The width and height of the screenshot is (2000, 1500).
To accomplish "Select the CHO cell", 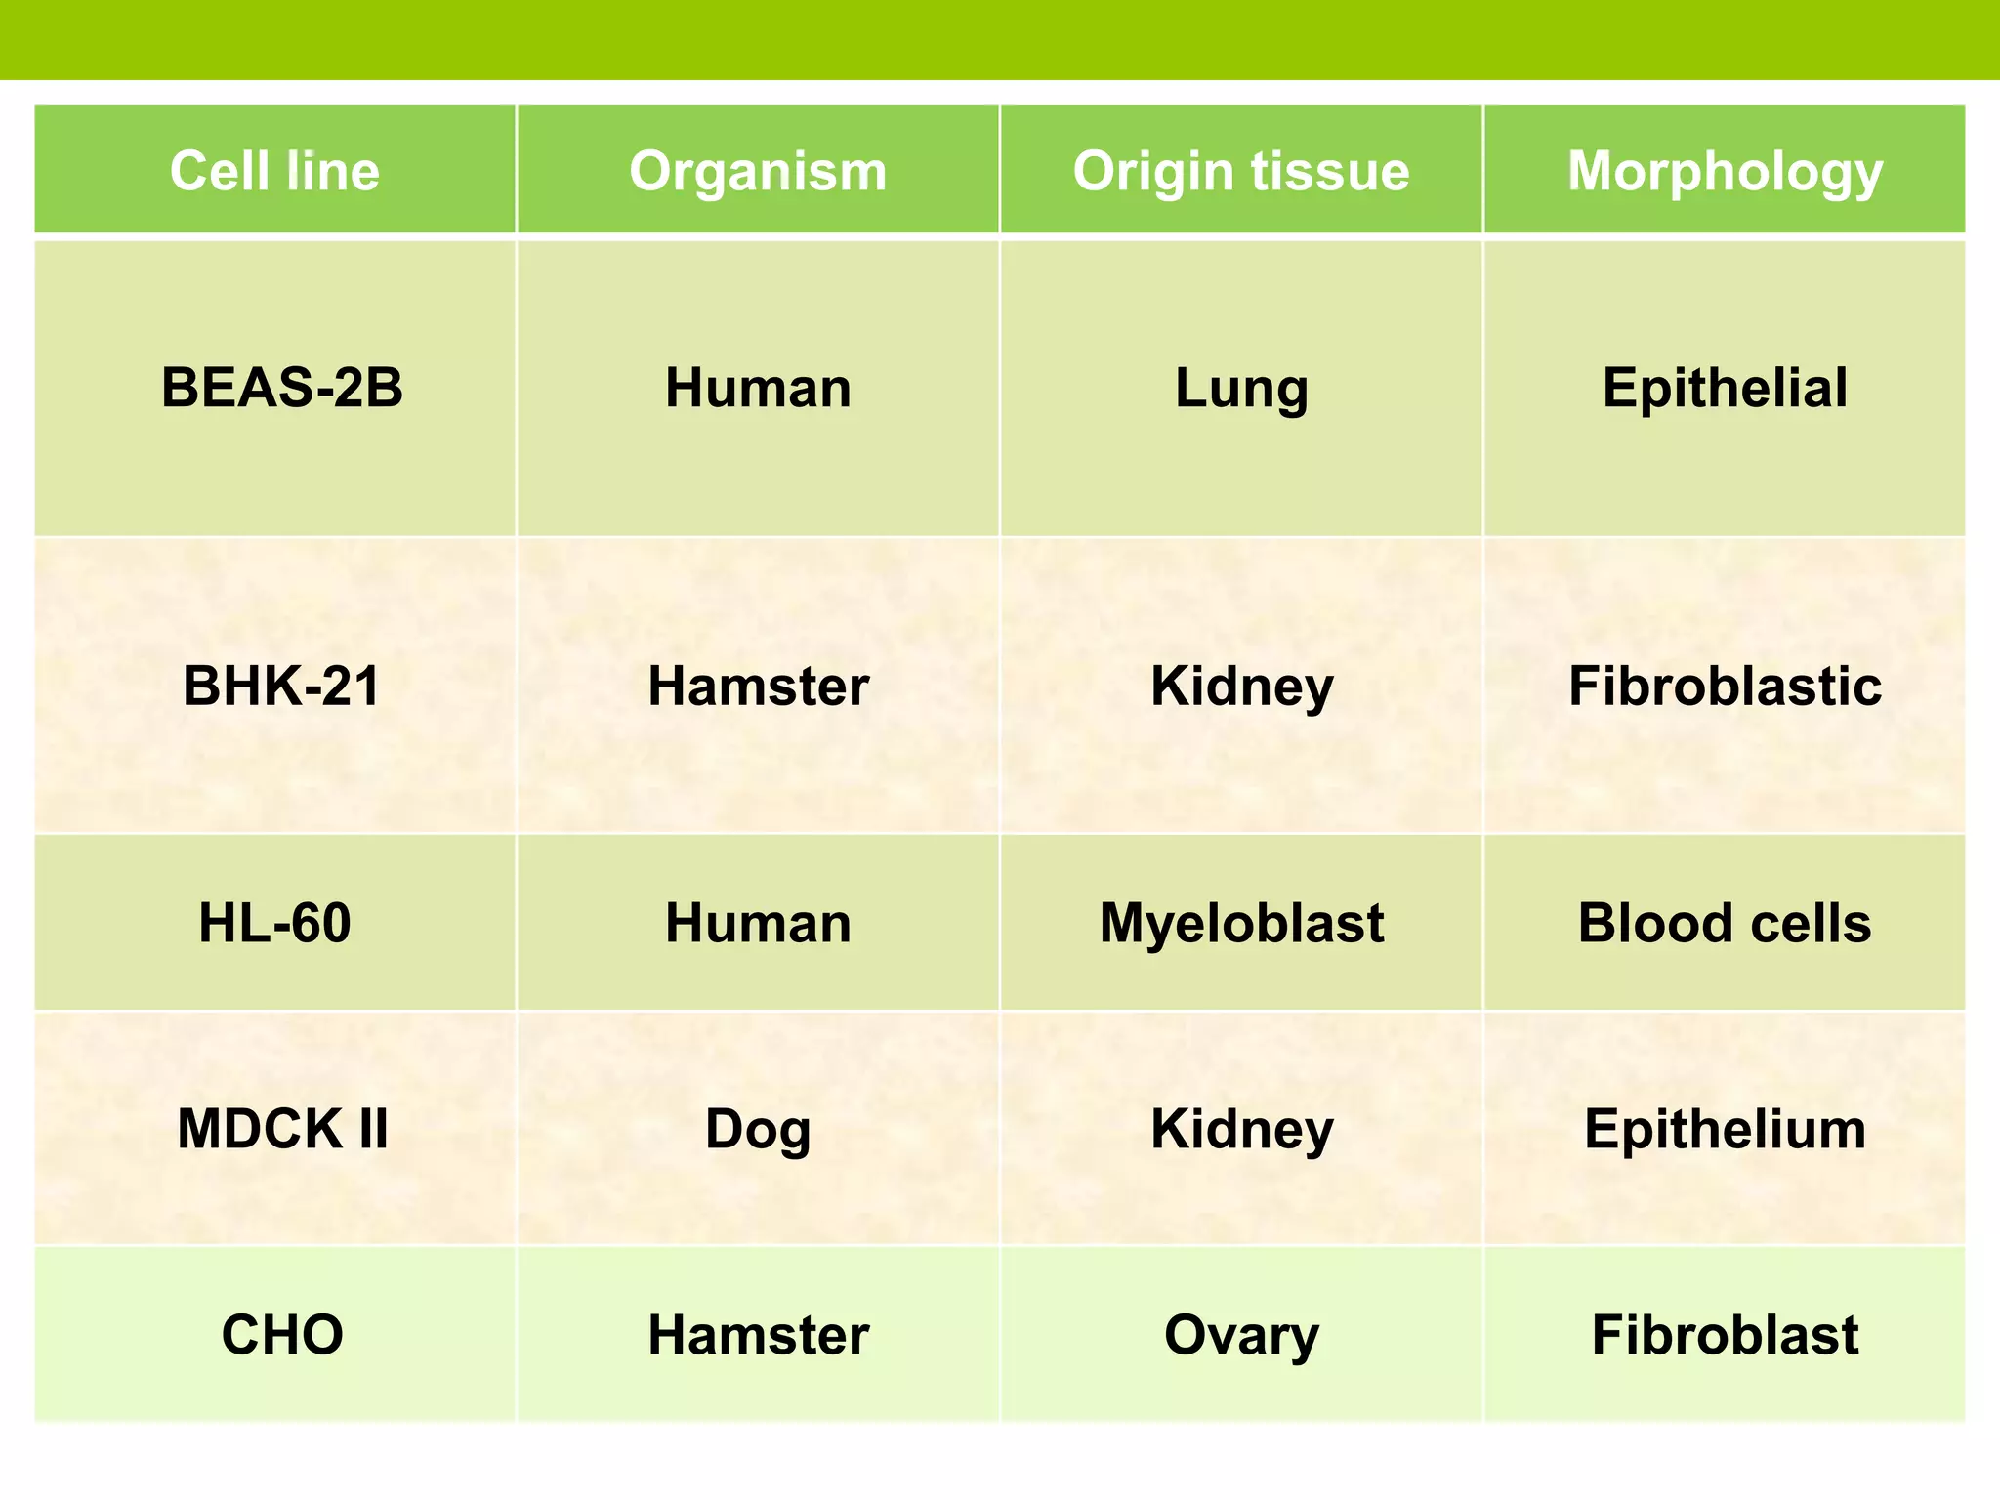I will tap(275, 1335).
